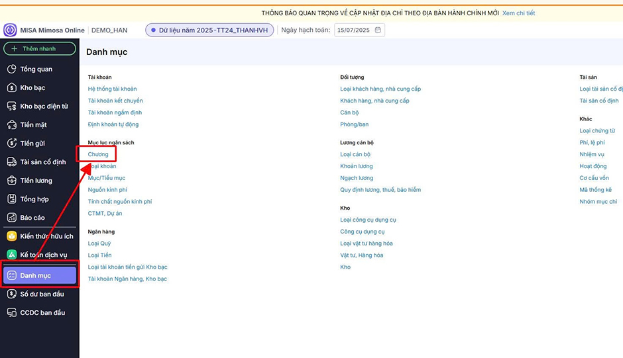The width and height of the screenshot is (623, 358).
Task: Open the calendar icon in Ngày hạch toán
Action: pos(378,30)
